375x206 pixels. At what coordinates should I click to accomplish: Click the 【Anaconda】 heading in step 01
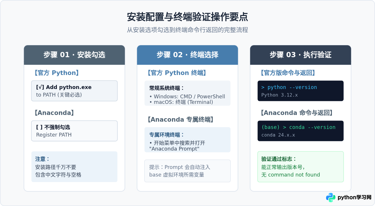[x=54, y=113]
